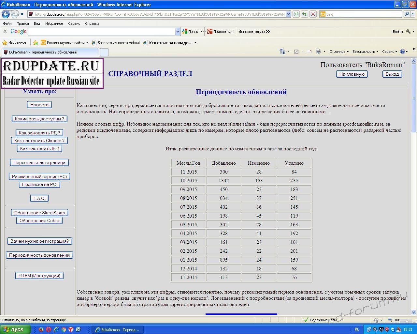This screenshot has width=417, height=334.
Task: Click the Refresh page icon
Action: [304, 14]
